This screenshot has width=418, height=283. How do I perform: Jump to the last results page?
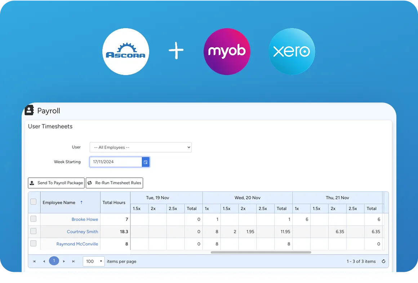74,261
